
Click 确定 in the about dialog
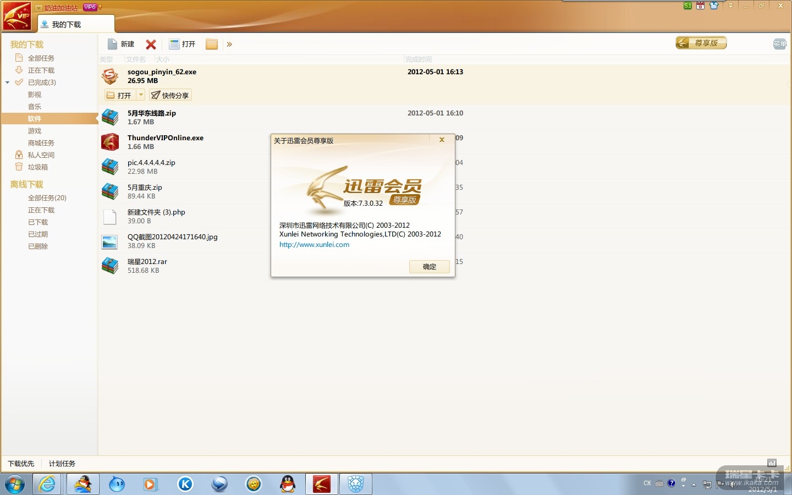pyautogui.click(x=430, y=267)
